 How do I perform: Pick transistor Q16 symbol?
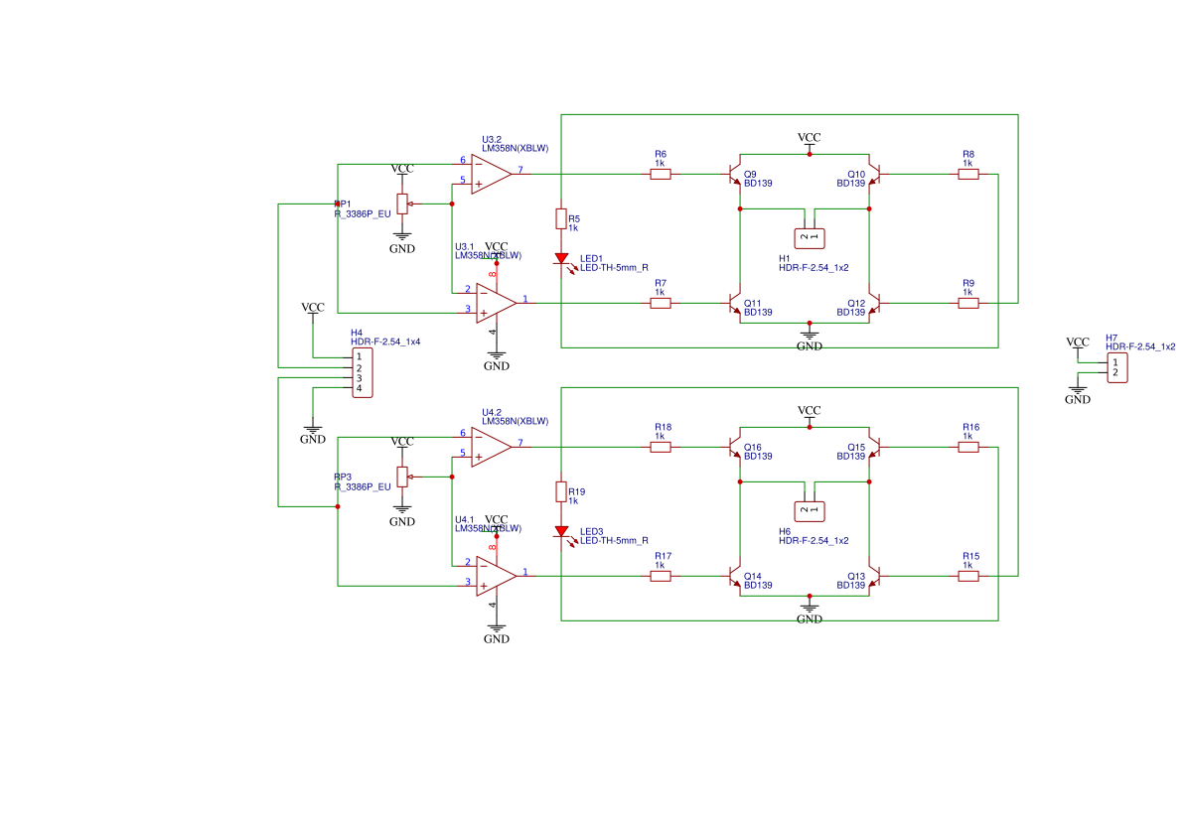point(734,448)
